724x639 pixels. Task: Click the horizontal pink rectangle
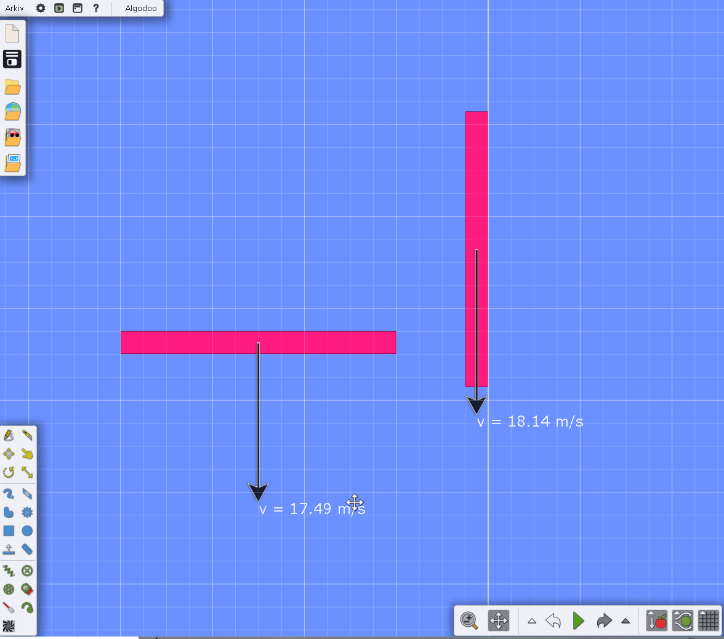pos(185,342)
